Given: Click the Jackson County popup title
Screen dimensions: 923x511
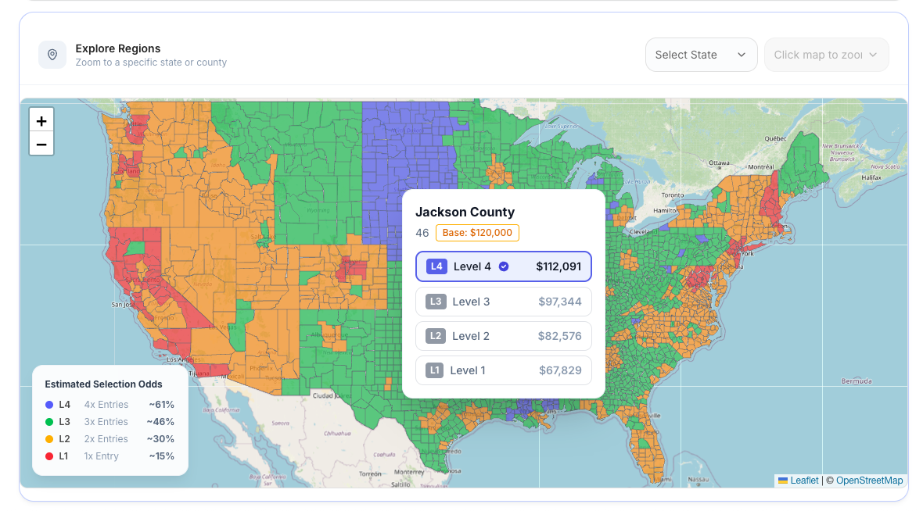Looking at the screenshot, I should coord(465,212).
